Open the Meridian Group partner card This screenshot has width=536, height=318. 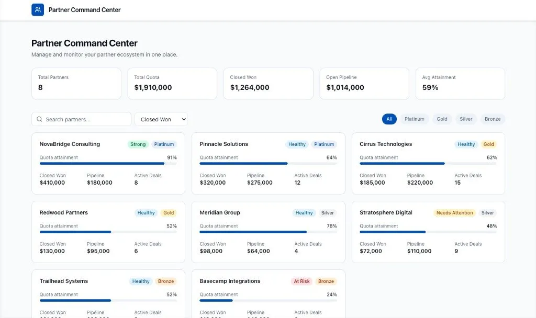(x=269, y=232)
